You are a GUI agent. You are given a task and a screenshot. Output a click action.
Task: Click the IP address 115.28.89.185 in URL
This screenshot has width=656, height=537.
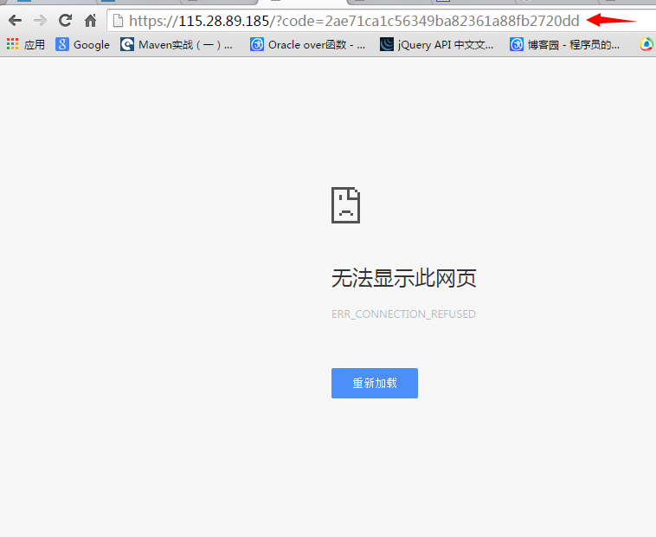[x=224, y=21]
